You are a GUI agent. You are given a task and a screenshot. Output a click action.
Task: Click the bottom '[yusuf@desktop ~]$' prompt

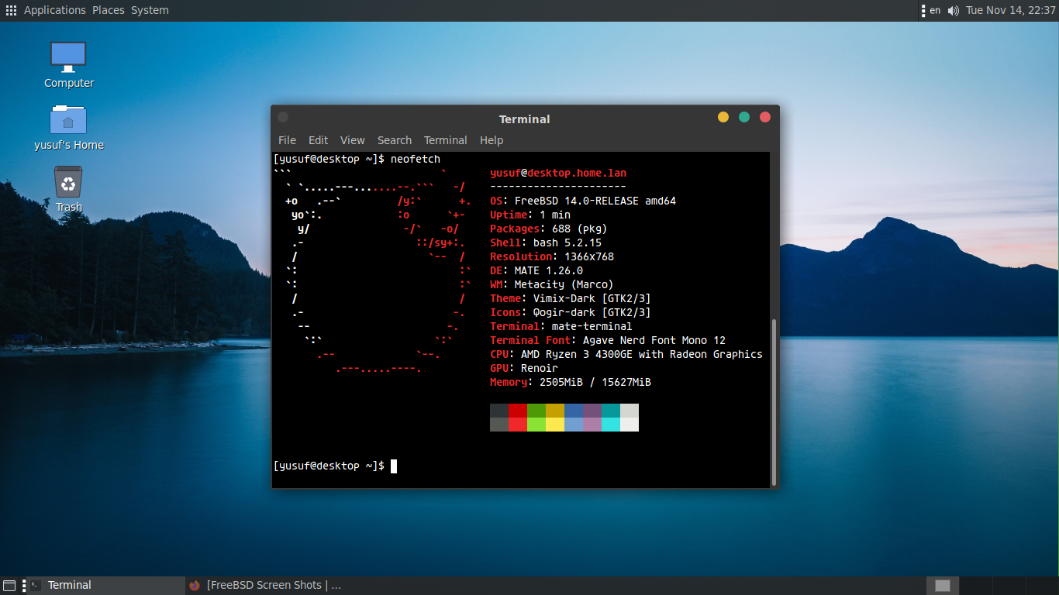pyautogui.click(x=329, y=466)
